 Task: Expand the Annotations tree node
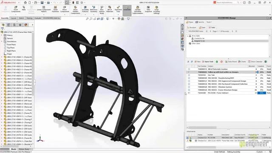click(2, 42)
